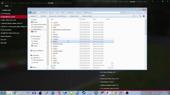Screen dimensions: 170x95
Task: Click the Windows Start orb
Action: (3, 93)
